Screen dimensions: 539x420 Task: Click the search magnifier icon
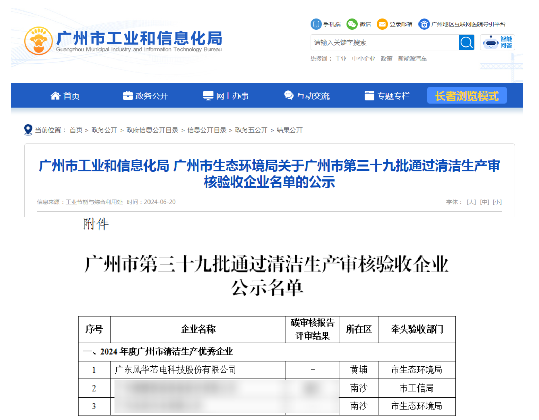[x=466, y=42]
